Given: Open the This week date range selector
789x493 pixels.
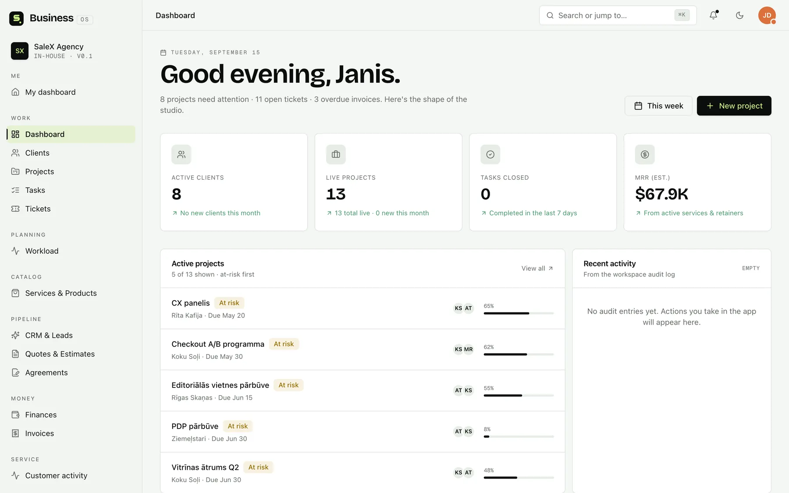Looking at the screenshot, I should 658,106.
